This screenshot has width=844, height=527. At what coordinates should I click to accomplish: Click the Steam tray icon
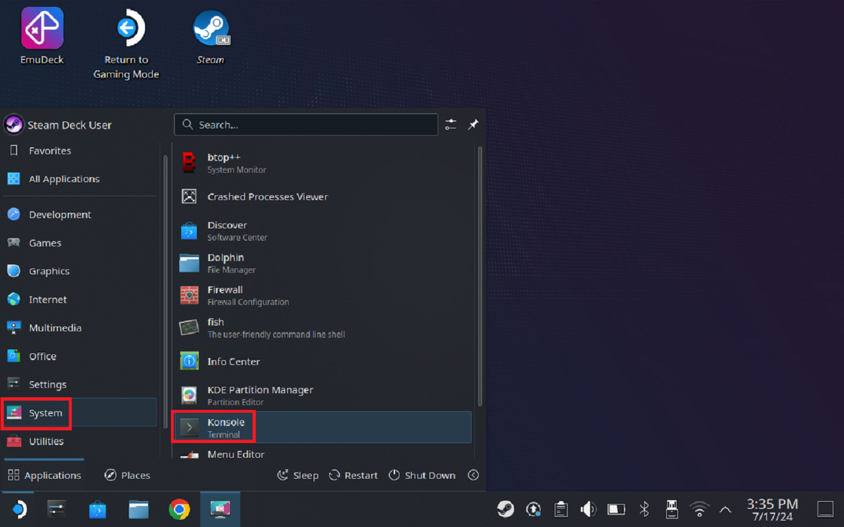coord(506,509)
